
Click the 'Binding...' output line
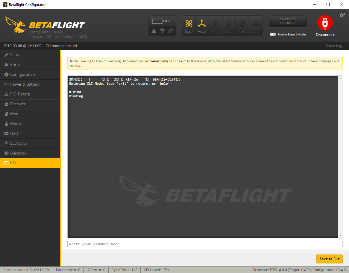tap(79, 96)
